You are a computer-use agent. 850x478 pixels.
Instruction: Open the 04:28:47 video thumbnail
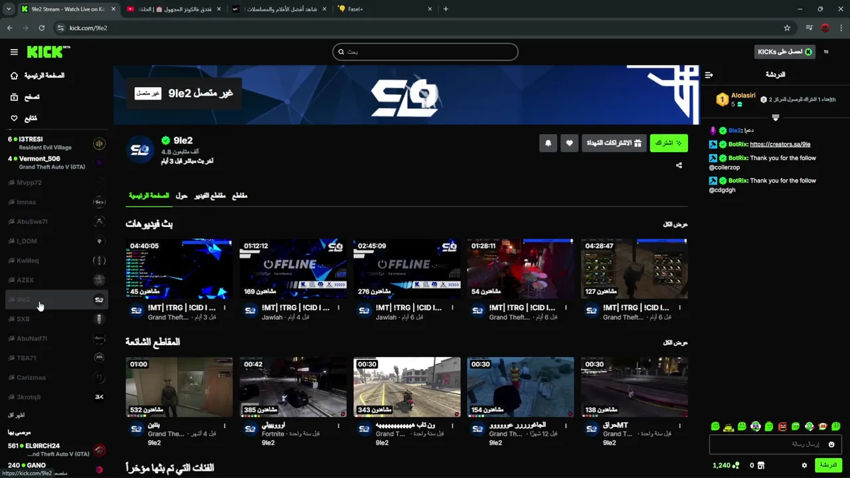(634, 269)
